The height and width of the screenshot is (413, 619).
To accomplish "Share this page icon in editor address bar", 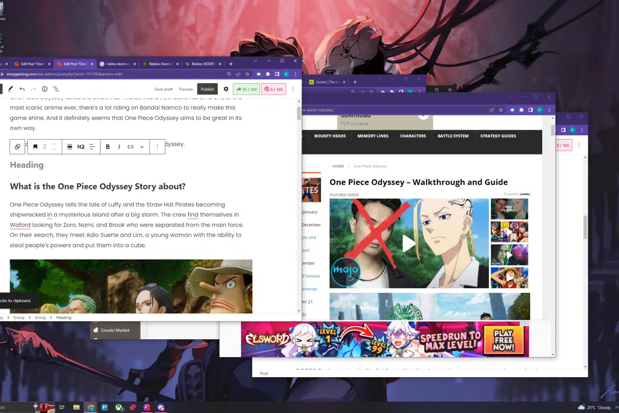I will (238, 74).
